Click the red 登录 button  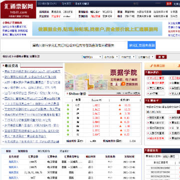[x=169, y=3]
